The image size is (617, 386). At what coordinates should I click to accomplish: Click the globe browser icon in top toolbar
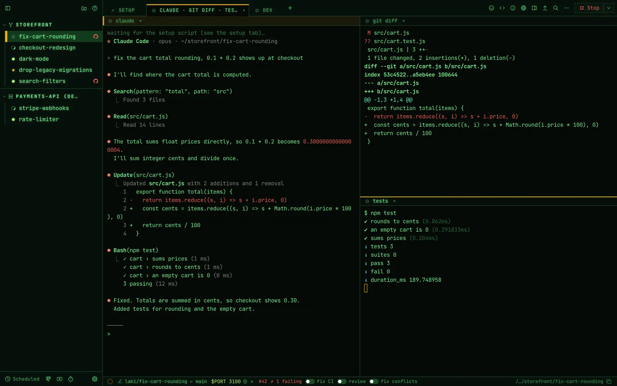pyautogui.click(x=524, y=8)
